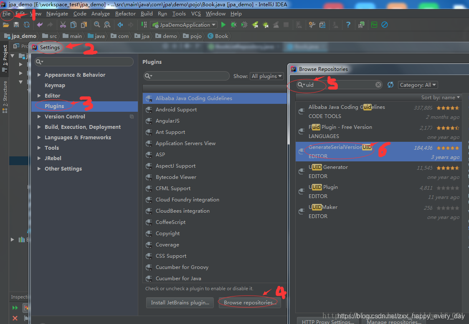Click the Browse Repositories search field

pyautogui.click(x=340, y=85)
